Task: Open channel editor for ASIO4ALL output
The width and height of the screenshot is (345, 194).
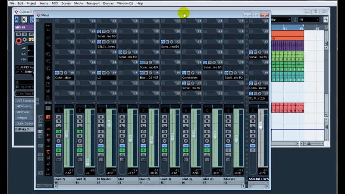Action: pos(253,141)
